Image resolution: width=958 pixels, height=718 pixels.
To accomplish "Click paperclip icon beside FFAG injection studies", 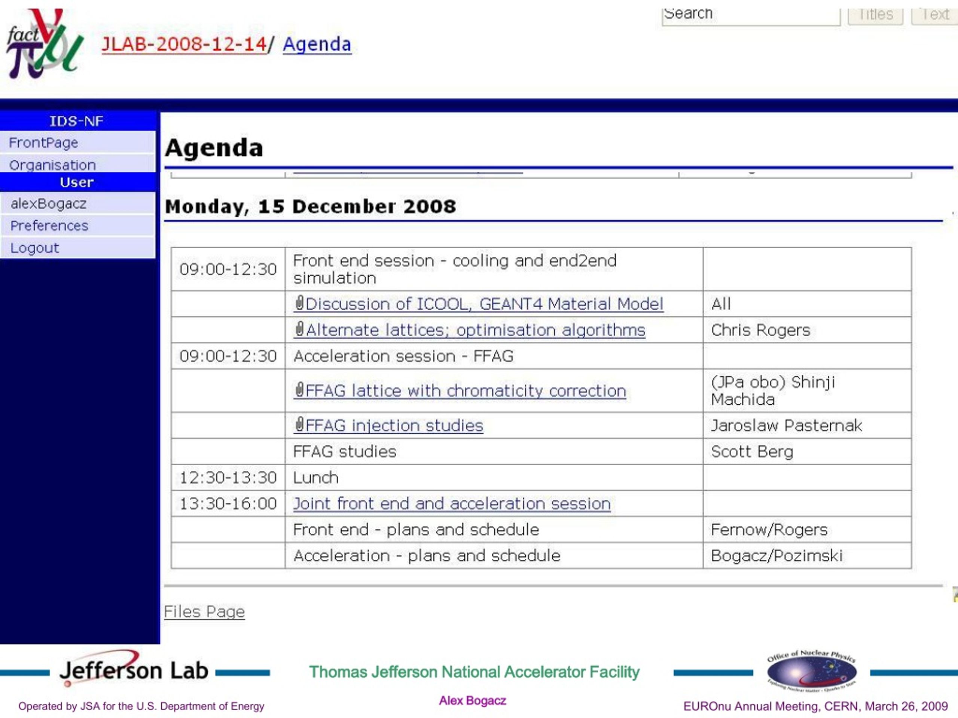I will (299, 424).
